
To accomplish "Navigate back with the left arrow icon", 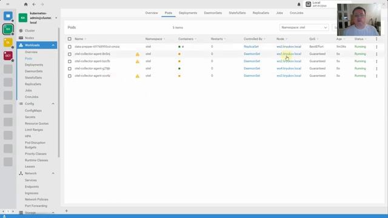I will point(34,4).
